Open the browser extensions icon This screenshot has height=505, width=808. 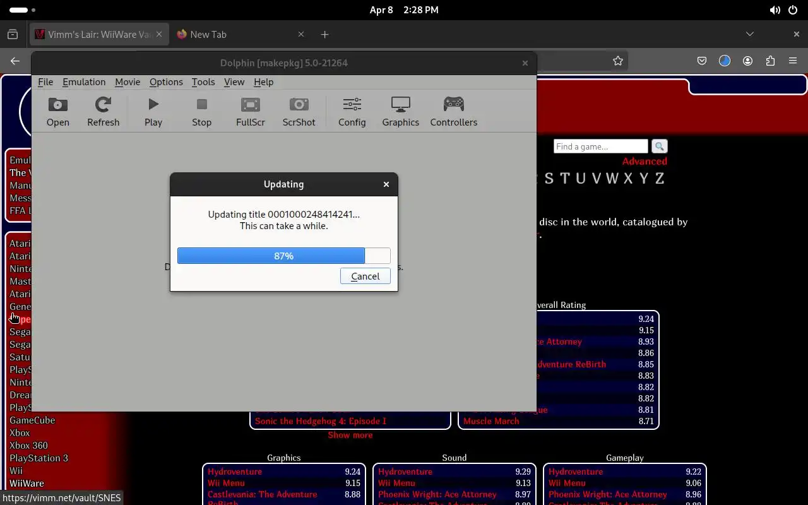click(x=770, y=61)
